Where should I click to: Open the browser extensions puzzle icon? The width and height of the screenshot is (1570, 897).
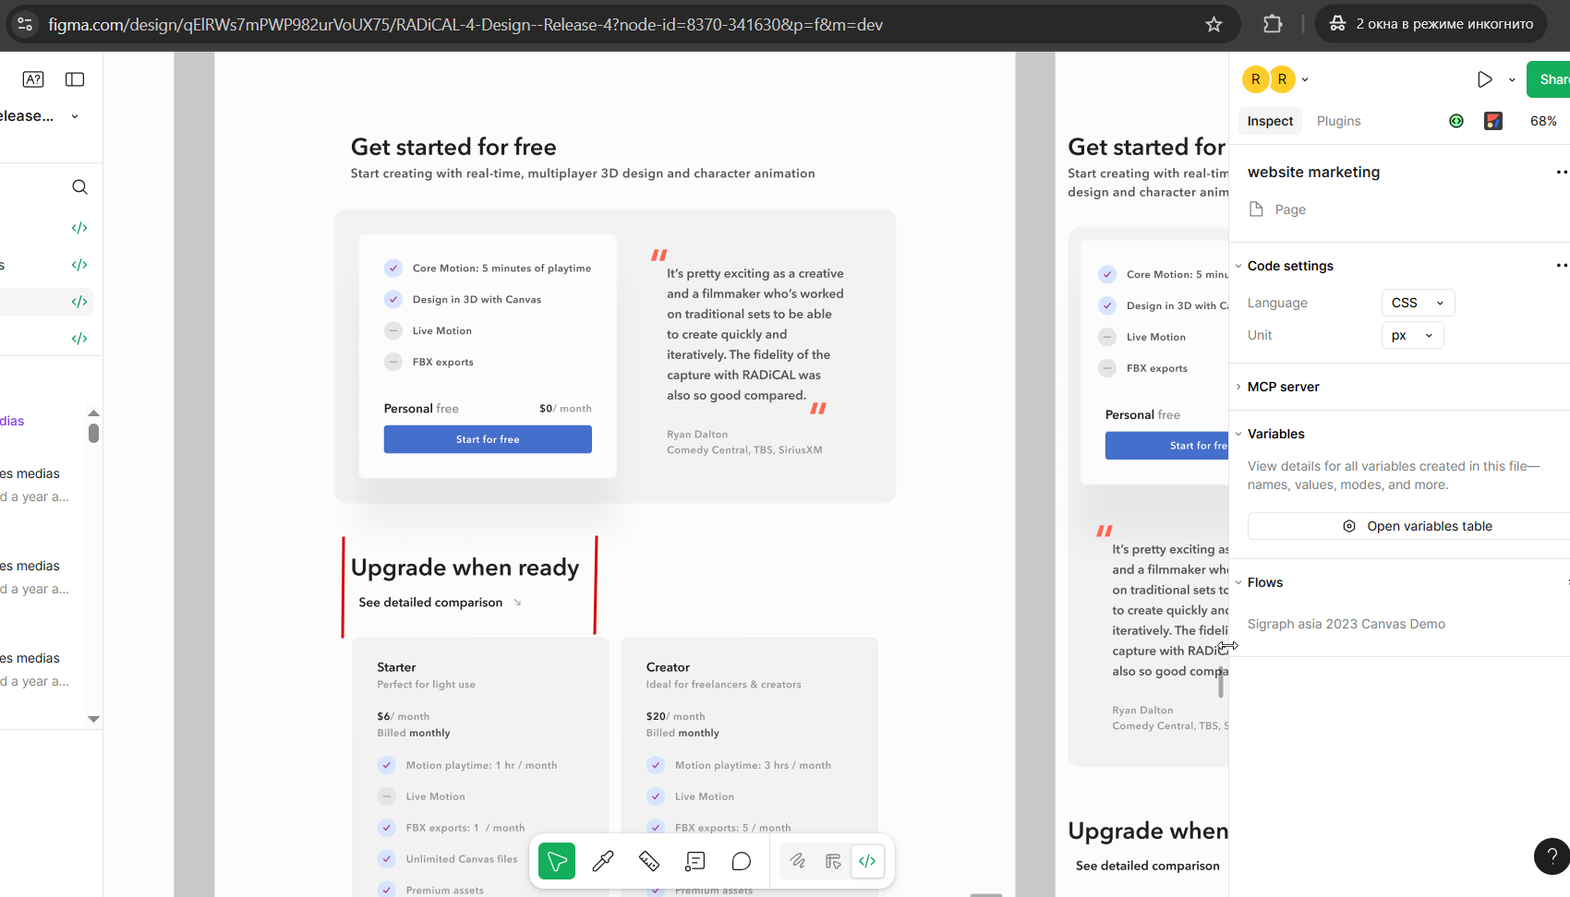coord(1273,25)
